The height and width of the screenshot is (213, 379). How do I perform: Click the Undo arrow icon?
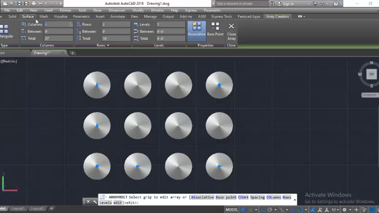click(x=41, y=4)
